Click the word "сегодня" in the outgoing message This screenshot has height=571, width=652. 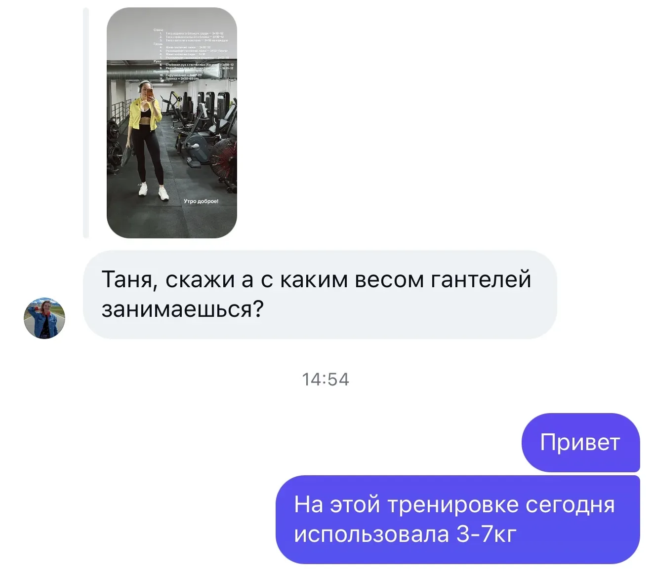(x=570, y=505)
